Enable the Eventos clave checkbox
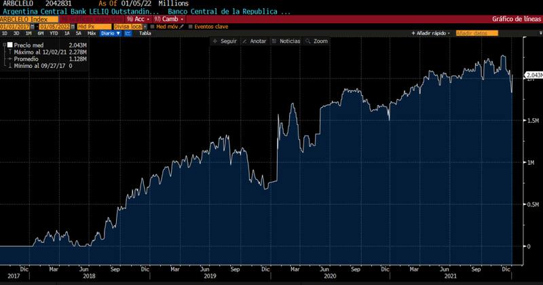Screen dimensions: 543x285 [191, 26]
